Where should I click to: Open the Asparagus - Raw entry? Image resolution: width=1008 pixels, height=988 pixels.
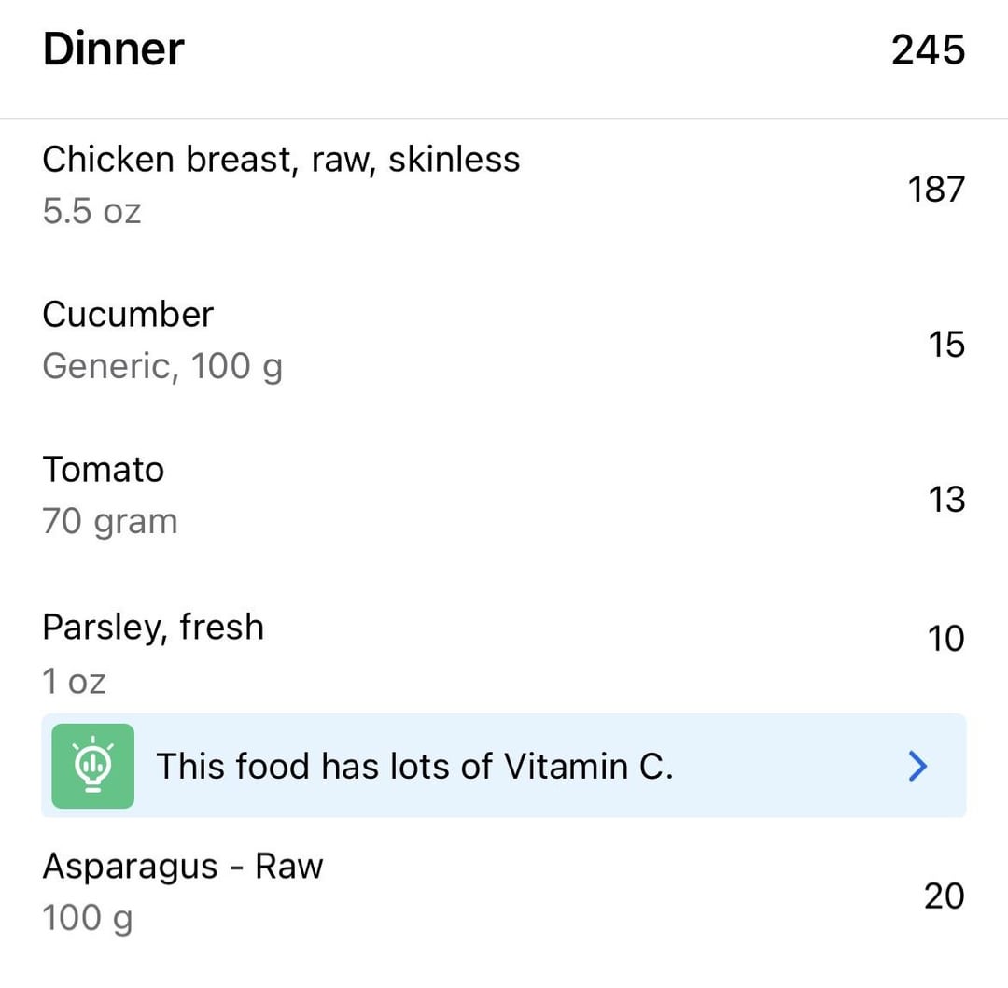coord(183,867)
